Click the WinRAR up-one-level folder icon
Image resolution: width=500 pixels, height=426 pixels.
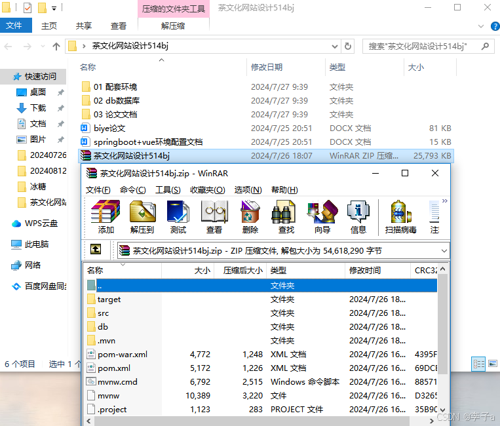(96, 249)
